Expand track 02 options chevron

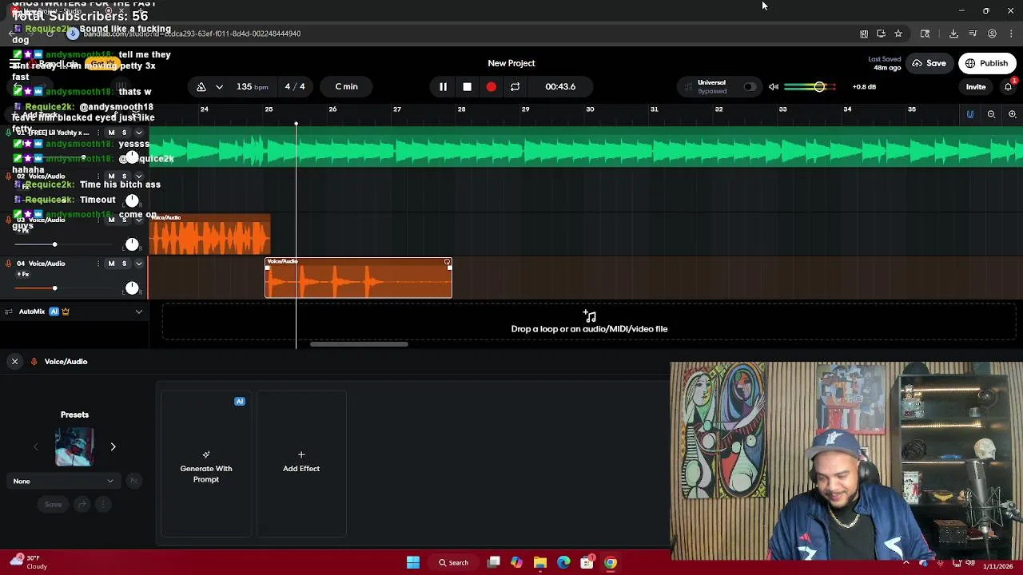[138, 176]
